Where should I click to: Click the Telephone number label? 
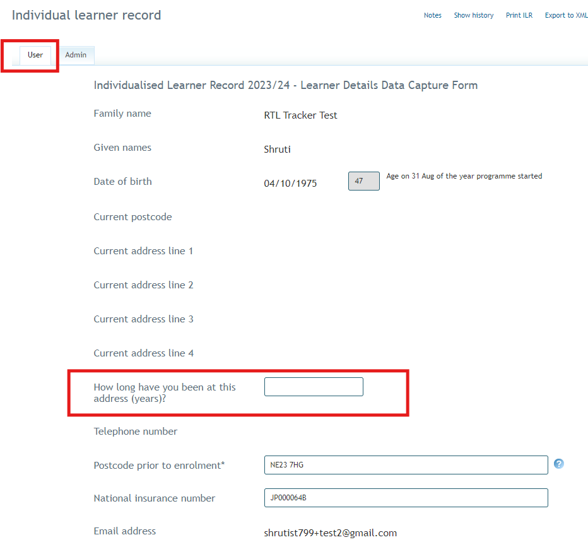click(x=136, y=431)
